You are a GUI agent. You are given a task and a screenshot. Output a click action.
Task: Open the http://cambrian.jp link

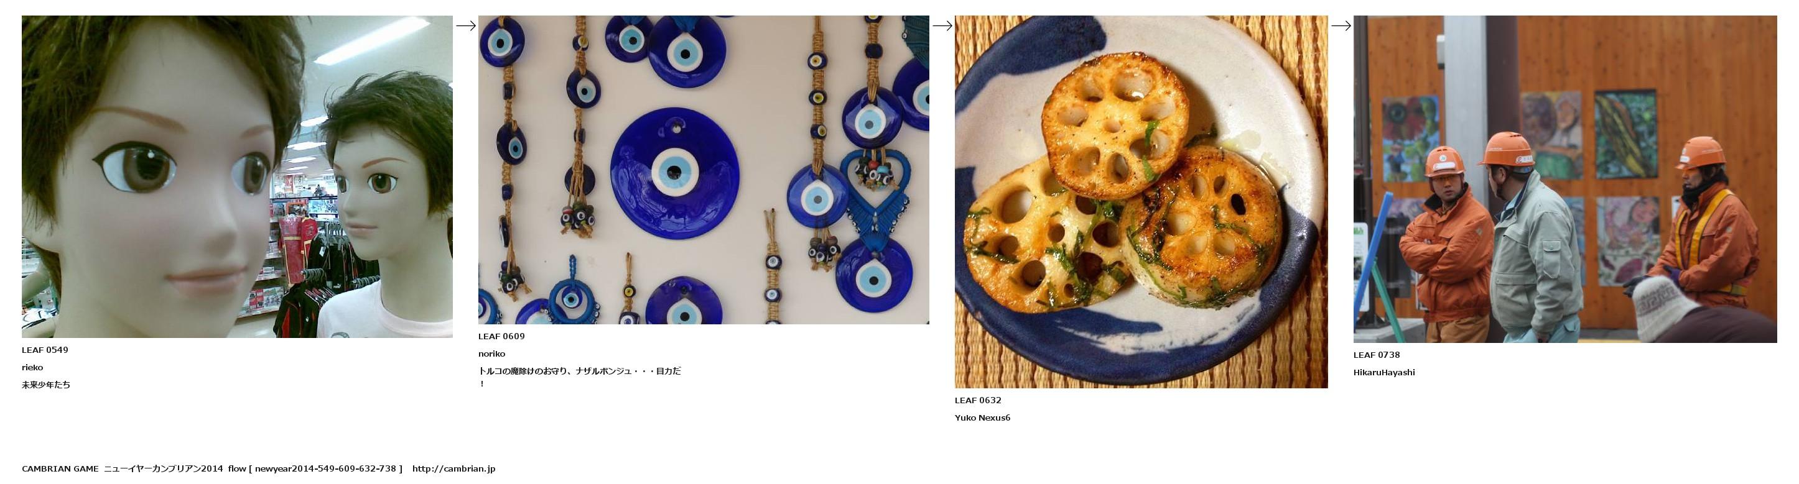click(x=453, y=468)
